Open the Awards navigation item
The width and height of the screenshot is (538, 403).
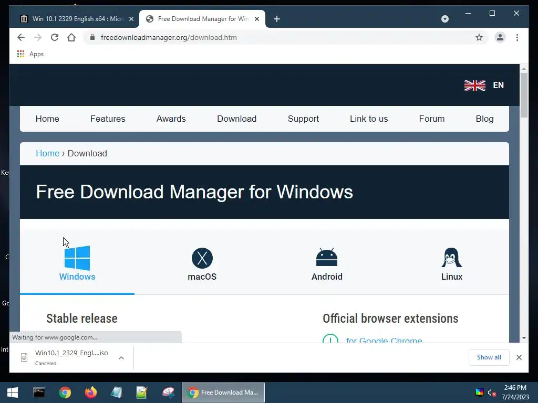pyautogui.click(x=171, y=119)
